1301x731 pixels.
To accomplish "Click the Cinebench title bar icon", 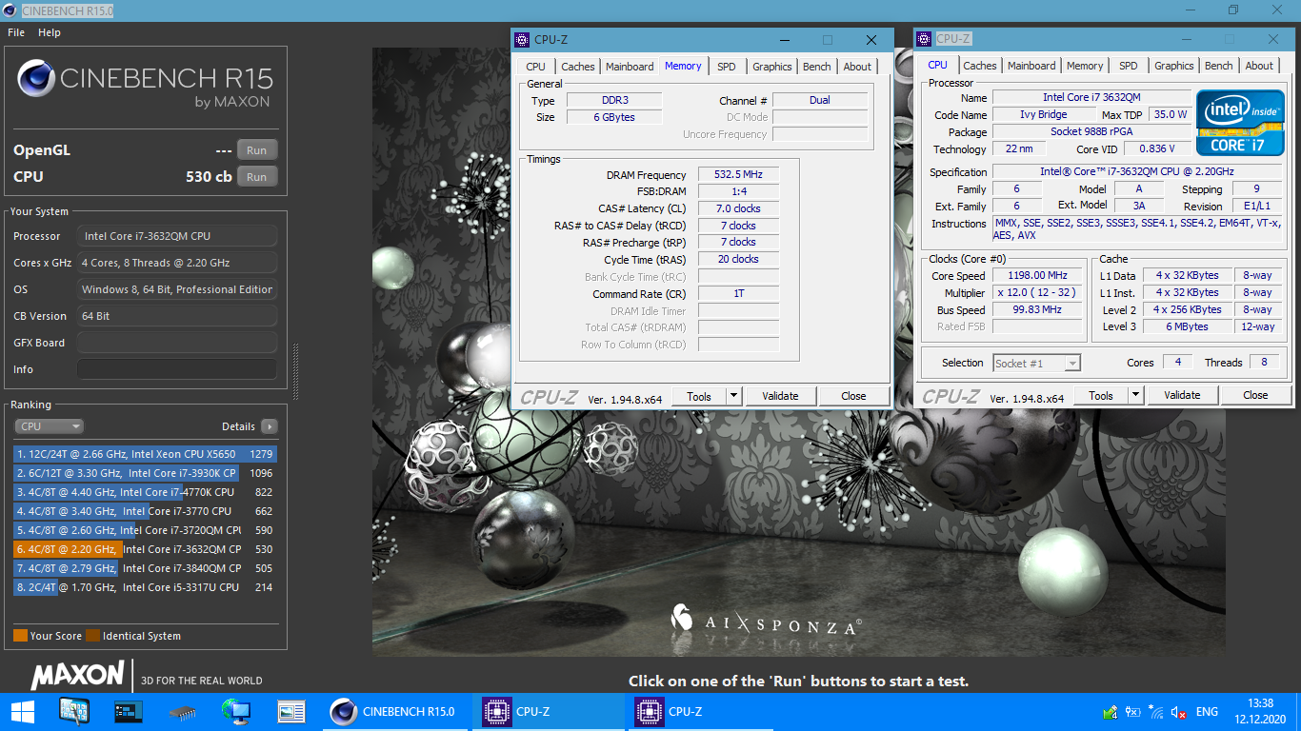I will pos(10,10).
